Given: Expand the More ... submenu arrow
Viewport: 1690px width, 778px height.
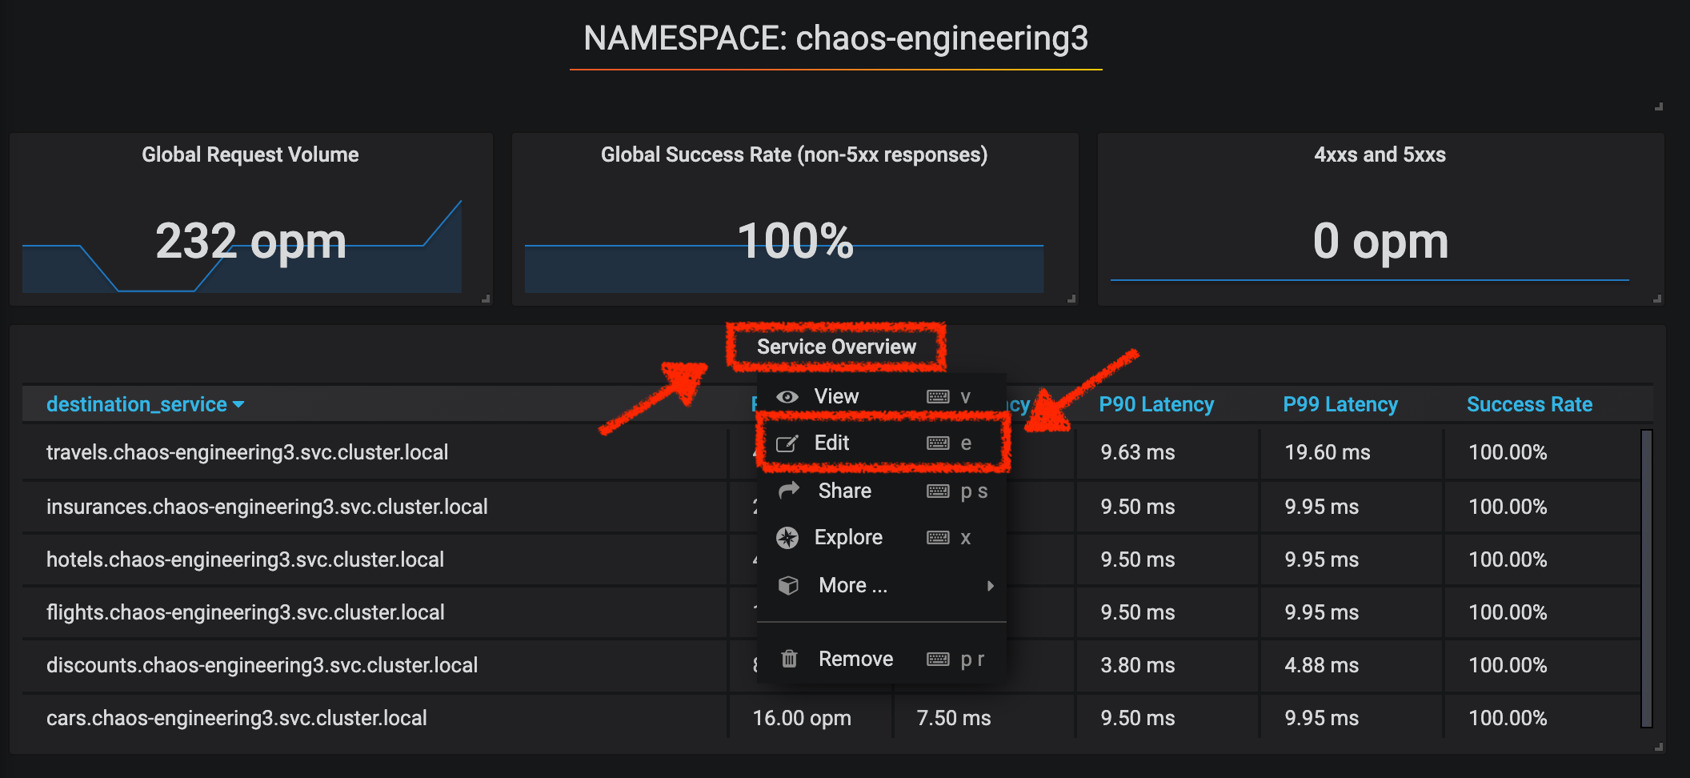Looking at the screenshot, I should 991,586.
